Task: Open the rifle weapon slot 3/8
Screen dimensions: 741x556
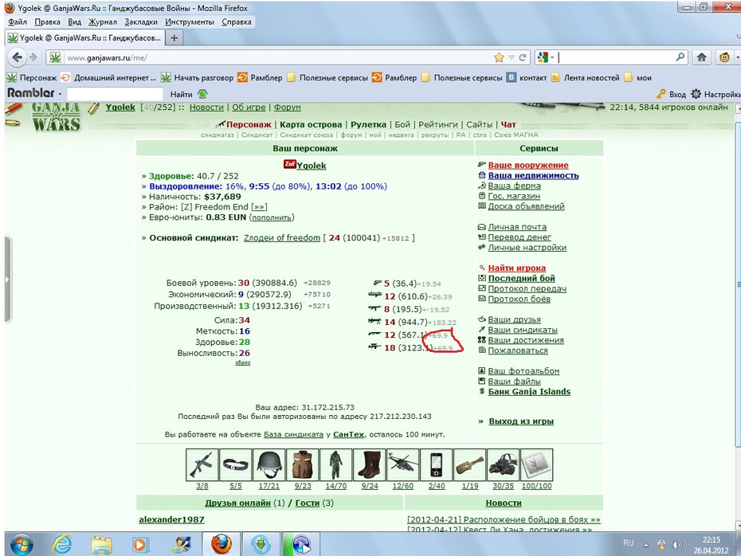Action: click(202, 464)
